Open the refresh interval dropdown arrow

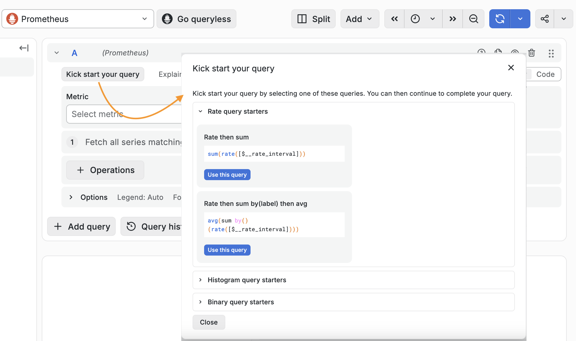pos(520,19)
